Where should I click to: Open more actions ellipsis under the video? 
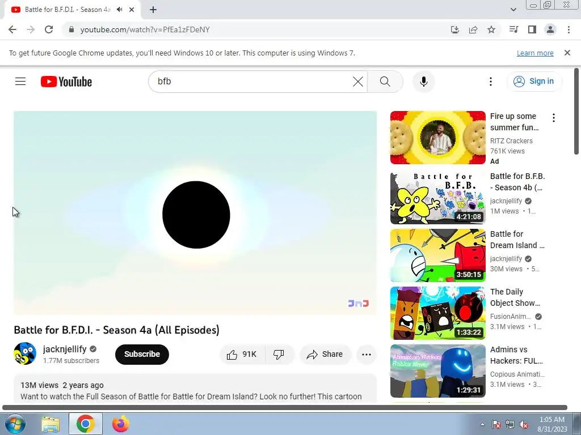[367, 355]
